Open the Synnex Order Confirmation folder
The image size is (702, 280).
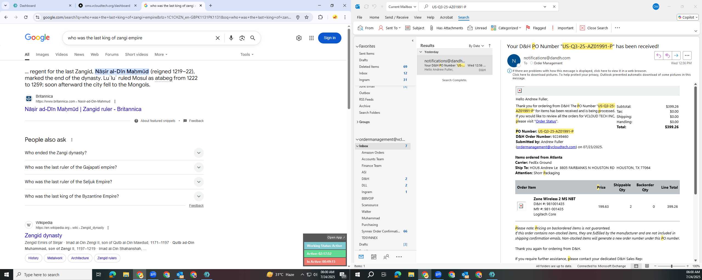pos(380,231)
